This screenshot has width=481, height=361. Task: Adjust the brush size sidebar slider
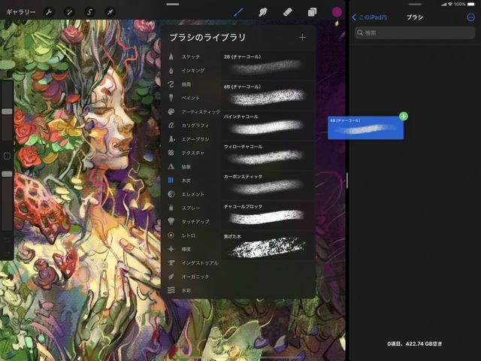click(x=7, y=111)
